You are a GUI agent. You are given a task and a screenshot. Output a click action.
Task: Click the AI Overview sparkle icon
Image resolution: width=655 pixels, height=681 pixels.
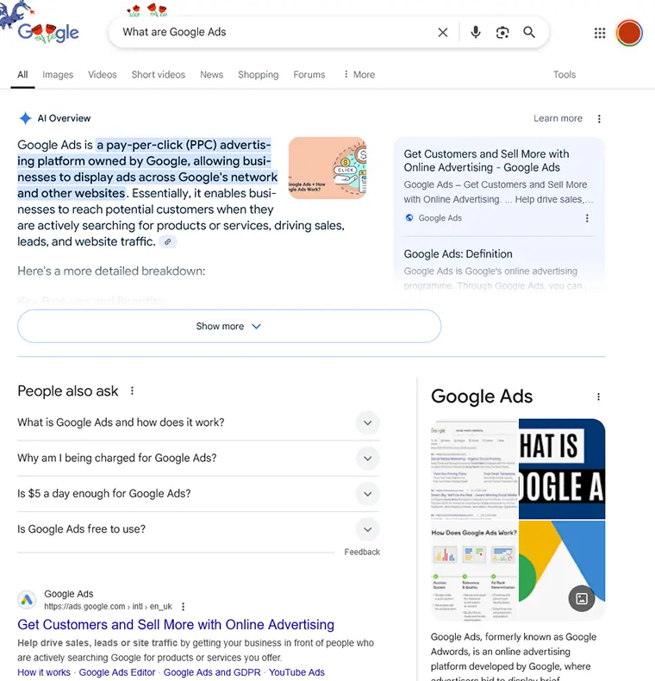pyautogui.click(x=25, y=118)
